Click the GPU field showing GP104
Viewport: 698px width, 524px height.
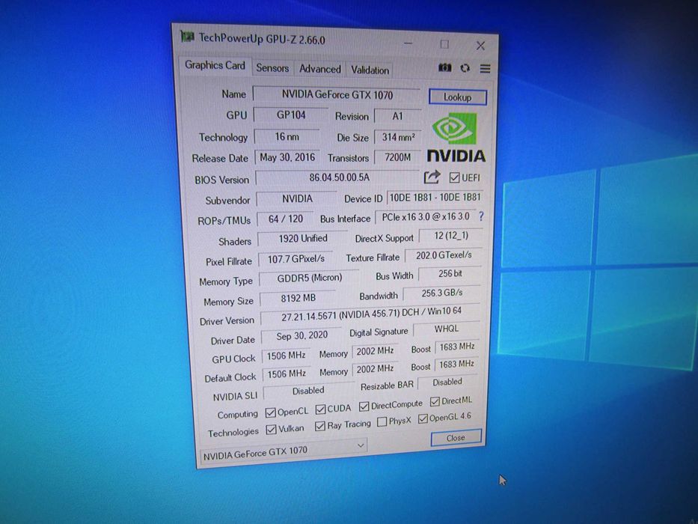pos(291,115)
